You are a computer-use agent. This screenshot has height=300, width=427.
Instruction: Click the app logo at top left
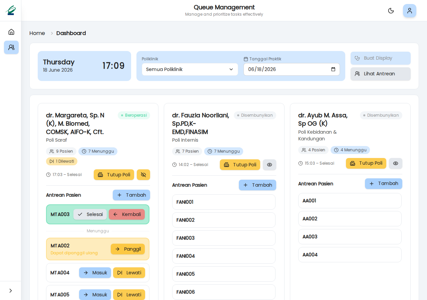[x=10, y=10]
